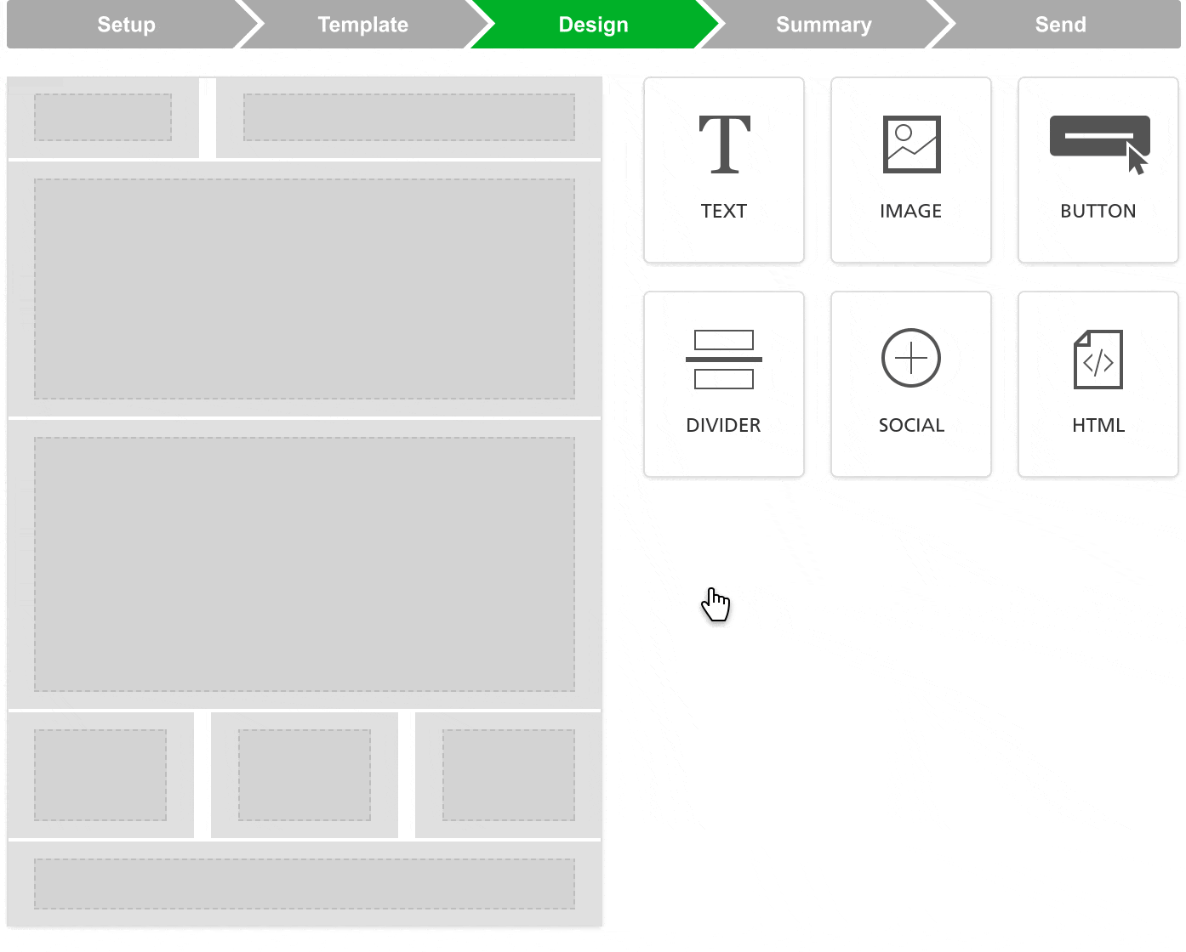Click the small top-left header placeholder
This screenshot has height=952, width=1186.
pos(103,117)
